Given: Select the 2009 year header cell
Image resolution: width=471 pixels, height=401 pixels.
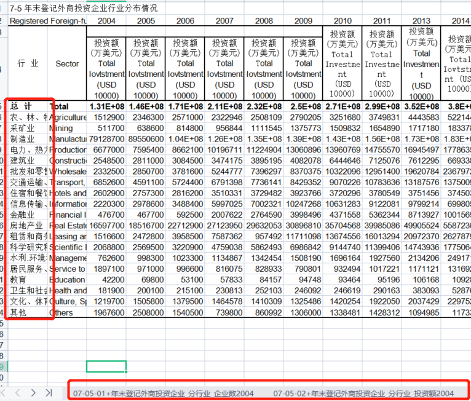Looking at the screenshot, I should click(303, 21).
